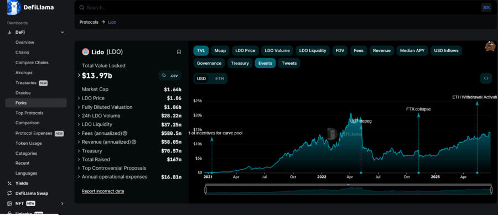Download the .csv data file
The width and height of the screenshot is (498, 215).
[170, 76]
